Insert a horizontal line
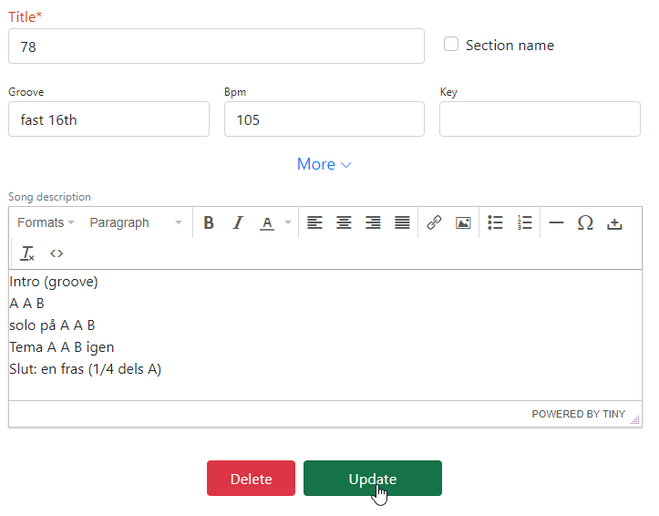Image resolution: width=659 pixels, height=516 pixels. 556,222
